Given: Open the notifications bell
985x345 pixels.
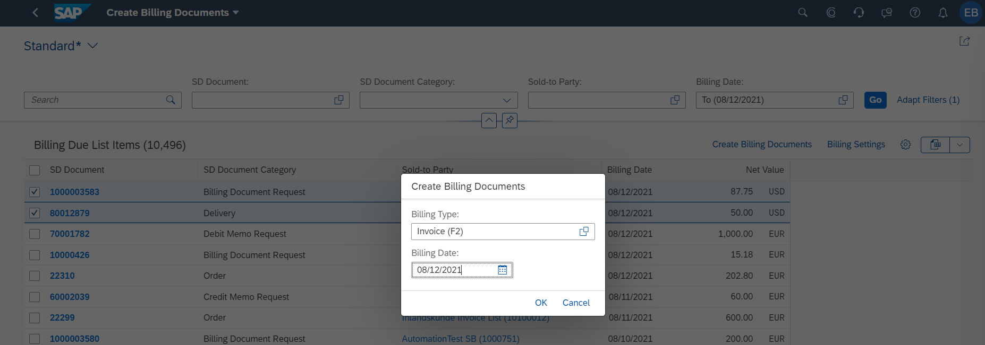Looking at the screenshot, I should (943, 13).
